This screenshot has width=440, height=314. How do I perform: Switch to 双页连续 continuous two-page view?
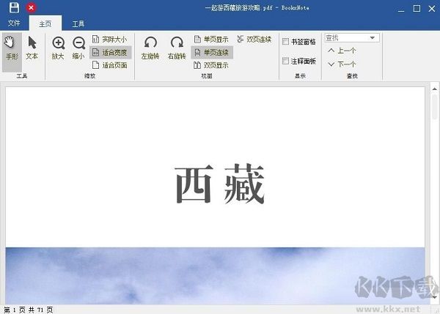(254, 40)
